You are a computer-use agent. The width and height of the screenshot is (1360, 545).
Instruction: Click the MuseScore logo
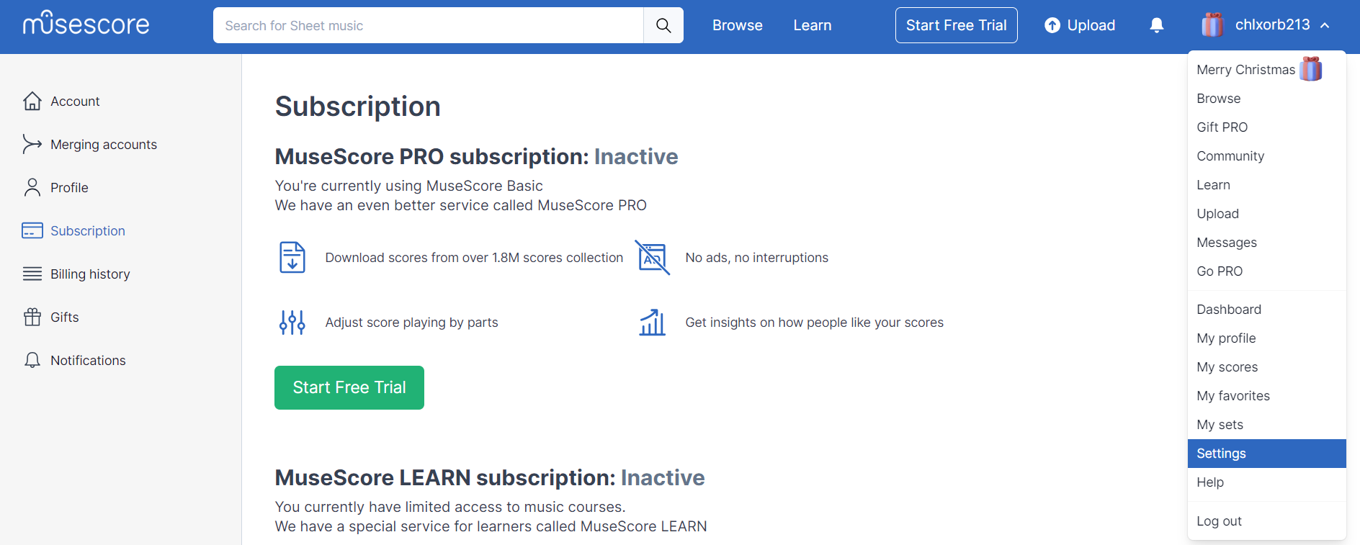(86, 24)
